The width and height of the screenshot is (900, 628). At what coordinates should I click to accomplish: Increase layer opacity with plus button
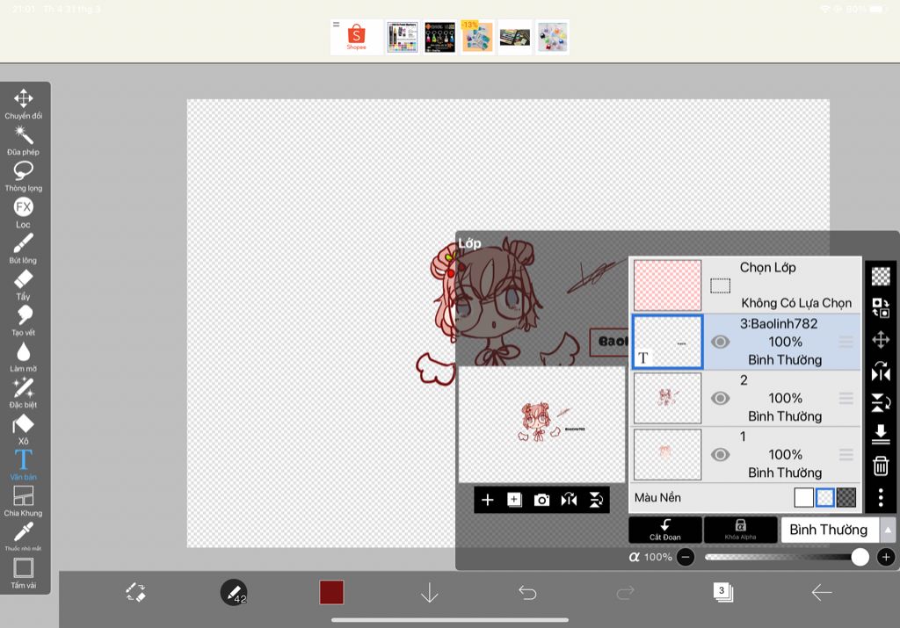tap(886, 557)
